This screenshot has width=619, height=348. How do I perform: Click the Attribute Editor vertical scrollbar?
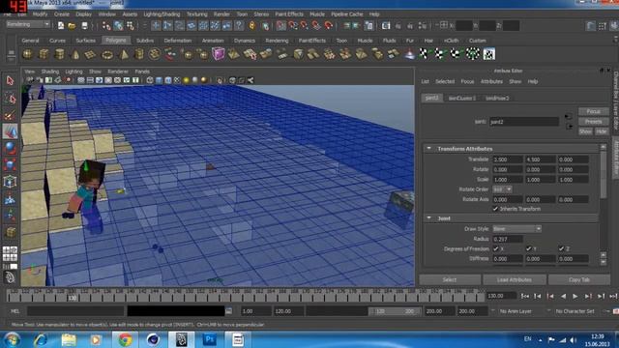click(x=604, y=174)
